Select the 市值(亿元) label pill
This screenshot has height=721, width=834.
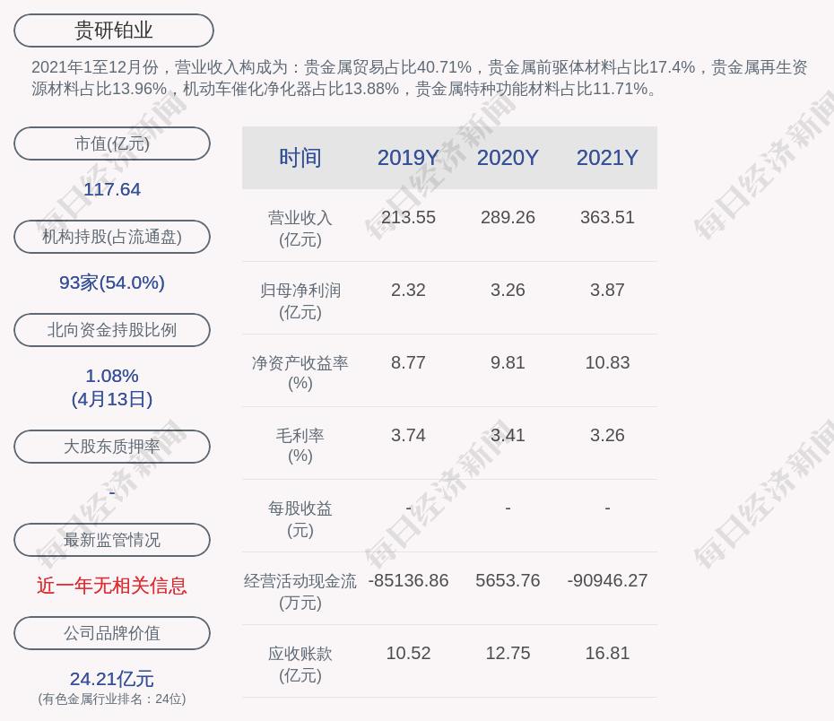(x=112, y=143)
